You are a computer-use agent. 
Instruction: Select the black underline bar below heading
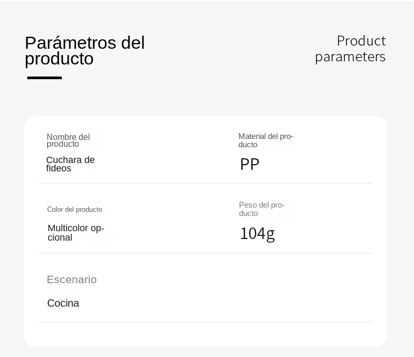(x=45, y=78)
